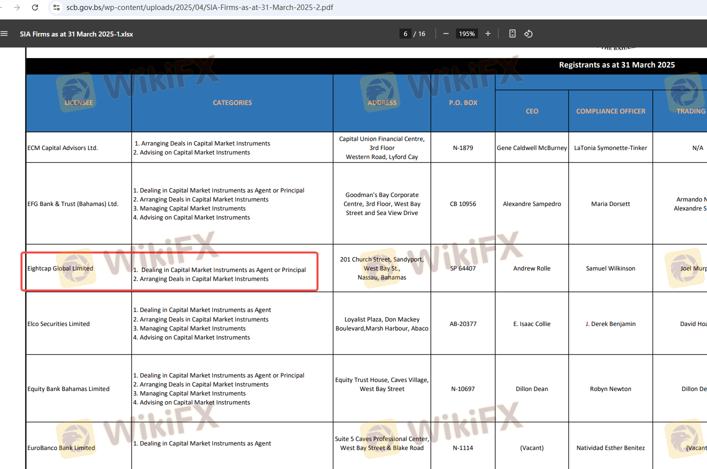Click the address bar URL

200,7
